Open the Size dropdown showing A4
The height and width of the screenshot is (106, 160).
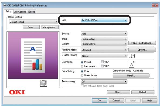(x=104, y=20)
